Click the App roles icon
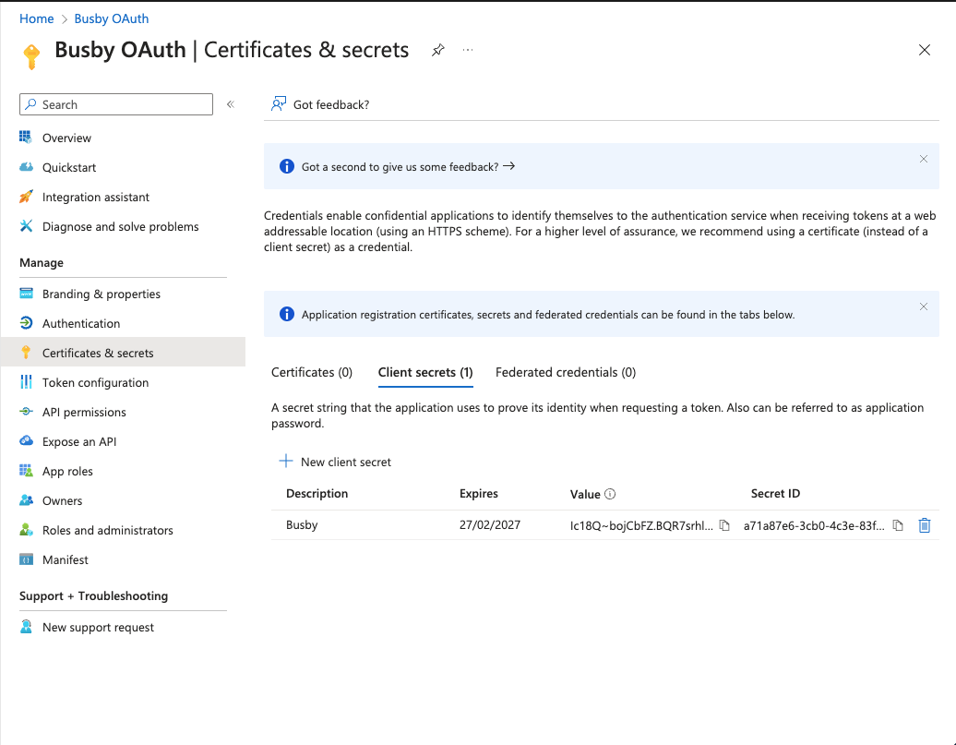The height and width of the screenshot is (745, 956). [26, 471]
